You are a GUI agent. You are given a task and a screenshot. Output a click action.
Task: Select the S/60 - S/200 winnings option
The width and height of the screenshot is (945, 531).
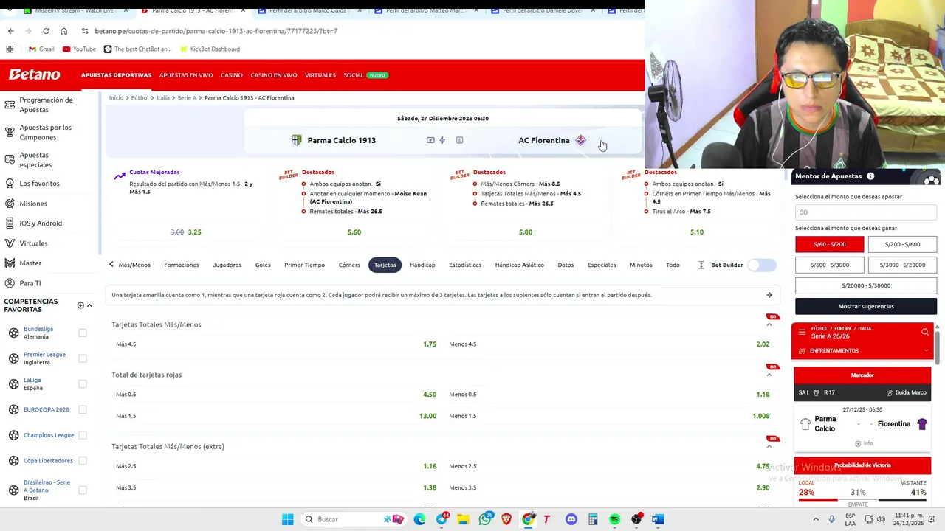pos(829,244)
